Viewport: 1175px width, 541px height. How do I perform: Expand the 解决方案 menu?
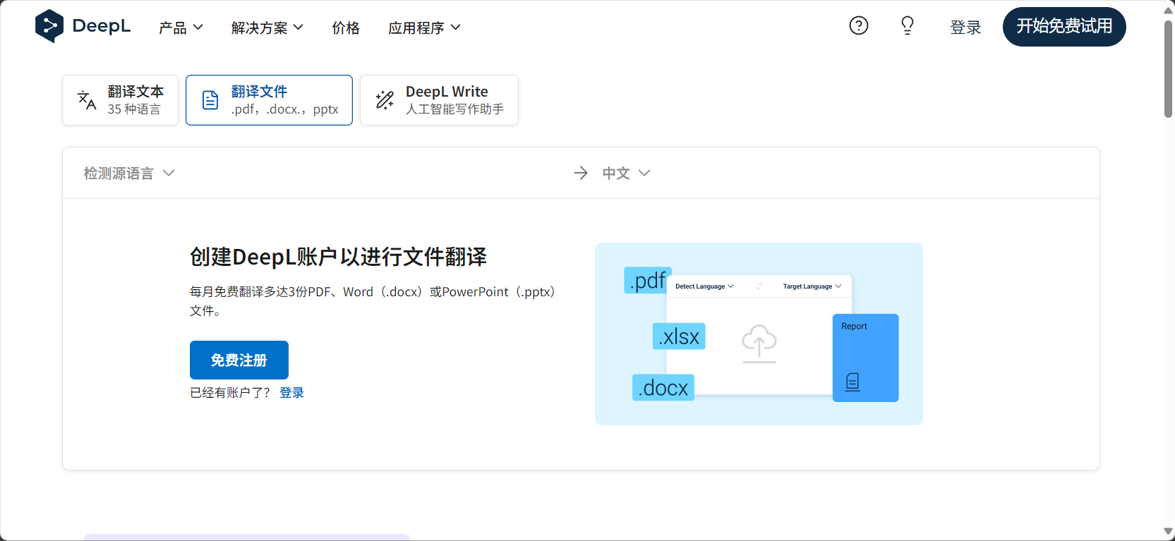(267, 28)
